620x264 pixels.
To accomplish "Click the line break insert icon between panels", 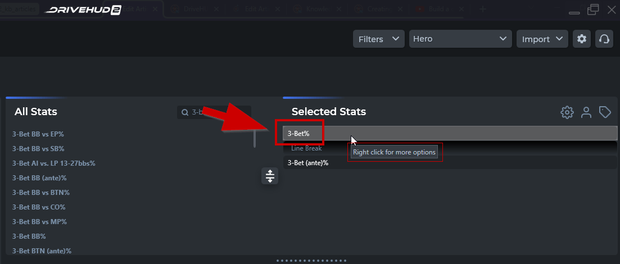I will coord(270,176).
